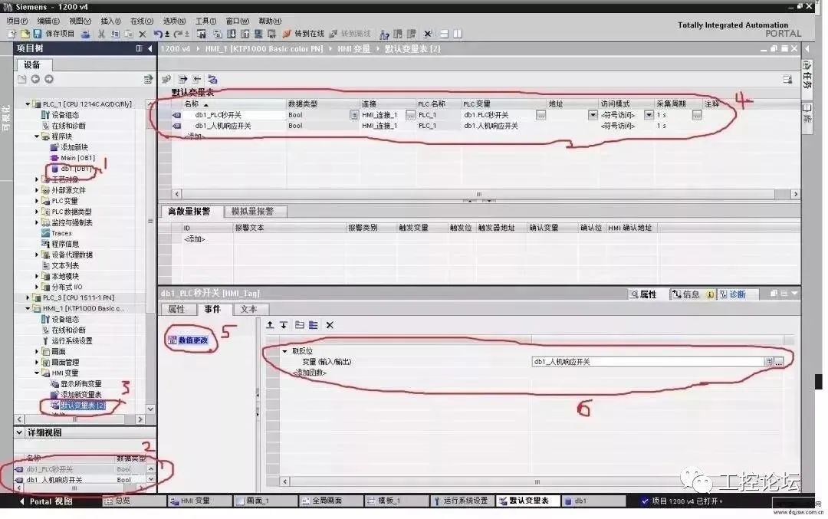828x519 pixels.
Task: Click the Print icon in the toolbar
Action: [85, 34]
